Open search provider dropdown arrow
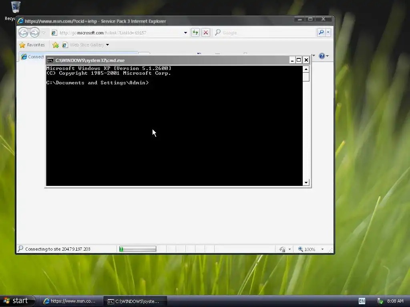Screen dimensions: 410x307 click(x=328, y=32)
